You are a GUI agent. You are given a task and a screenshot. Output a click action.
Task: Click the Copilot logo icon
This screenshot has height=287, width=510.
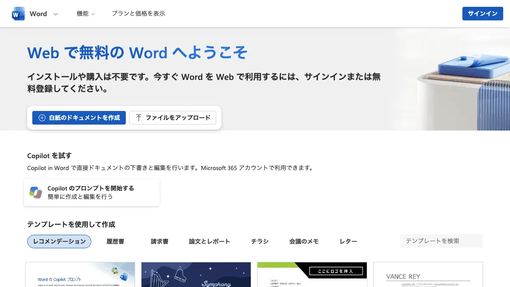(x=36, y=193)
